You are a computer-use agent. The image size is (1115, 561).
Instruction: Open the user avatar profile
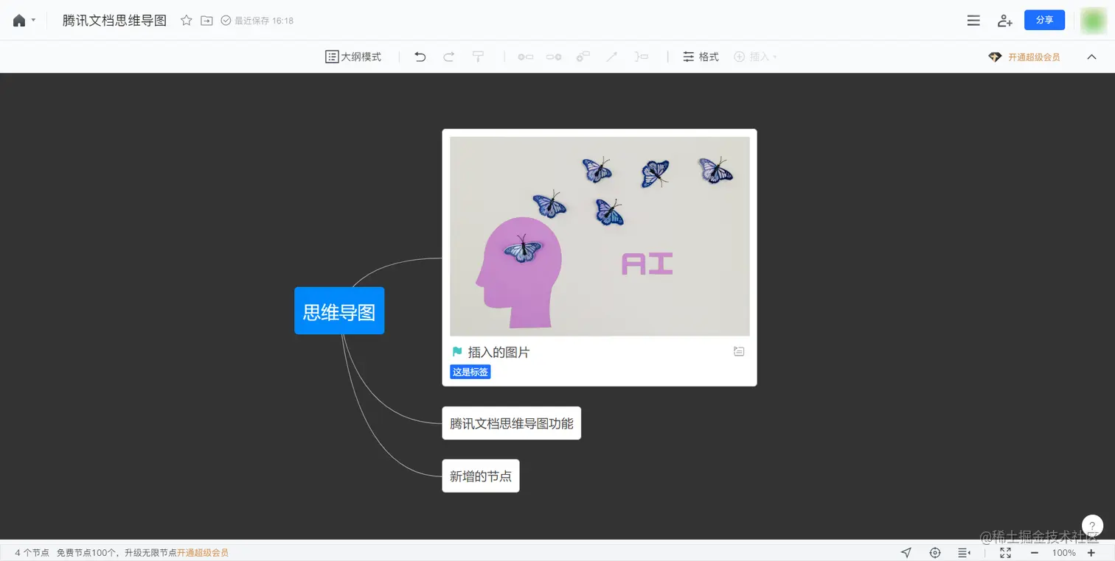[x=1093, y=21]
